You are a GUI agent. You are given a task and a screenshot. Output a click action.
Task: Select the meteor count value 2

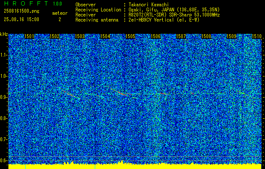coord(60,19)
